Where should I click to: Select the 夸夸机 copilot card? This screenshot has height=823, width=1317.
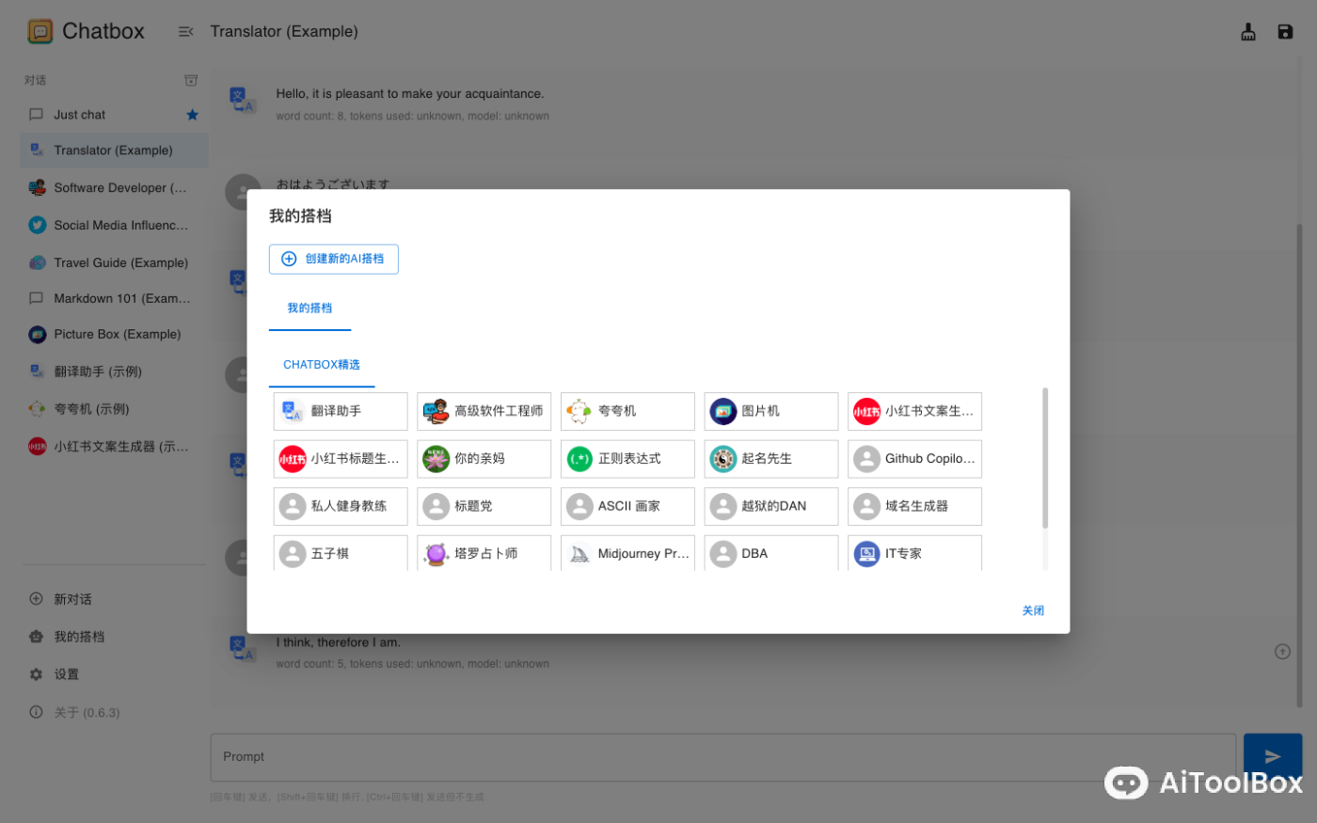point(627,411)
